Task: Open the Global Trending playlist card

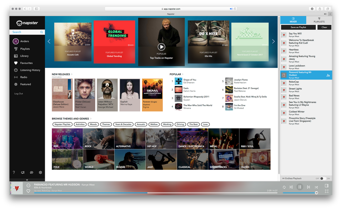Action: (x=114, y=42)
